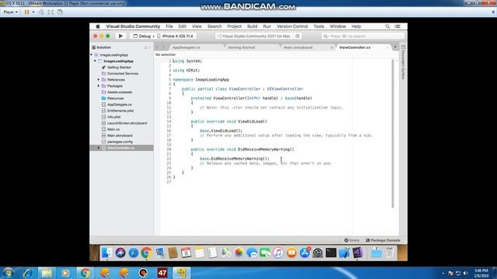
Task: Open Notes app from the dock
Action: tap(200, 253)
